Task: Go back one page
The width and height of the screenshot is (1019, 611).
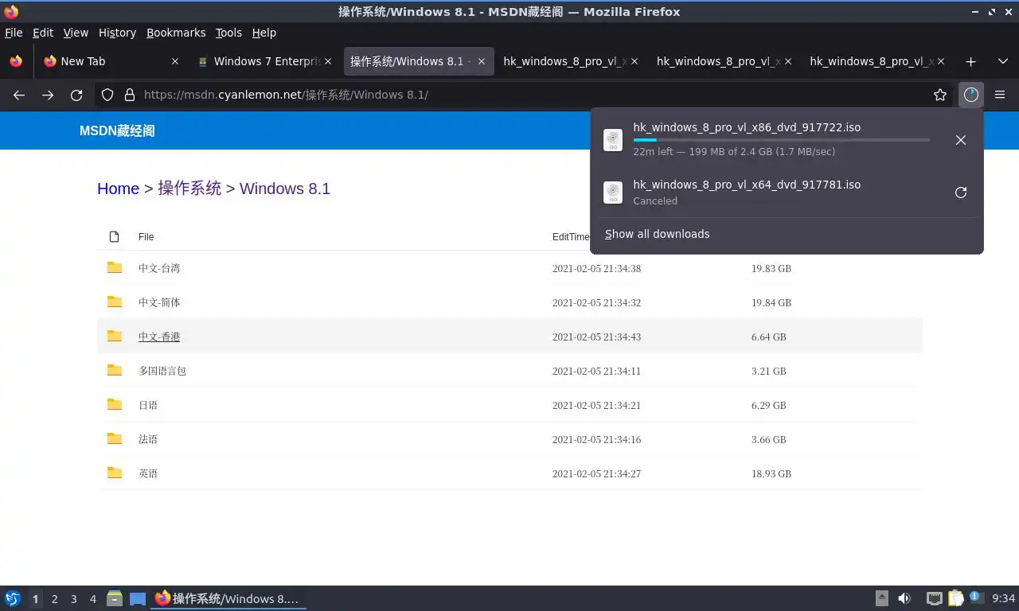Action: click(19, 95)
